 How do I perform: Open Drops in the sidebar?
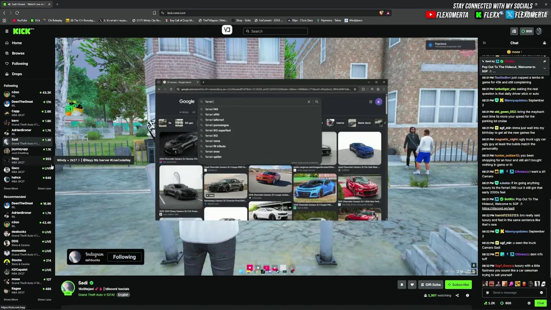click(x=17, y=74)
